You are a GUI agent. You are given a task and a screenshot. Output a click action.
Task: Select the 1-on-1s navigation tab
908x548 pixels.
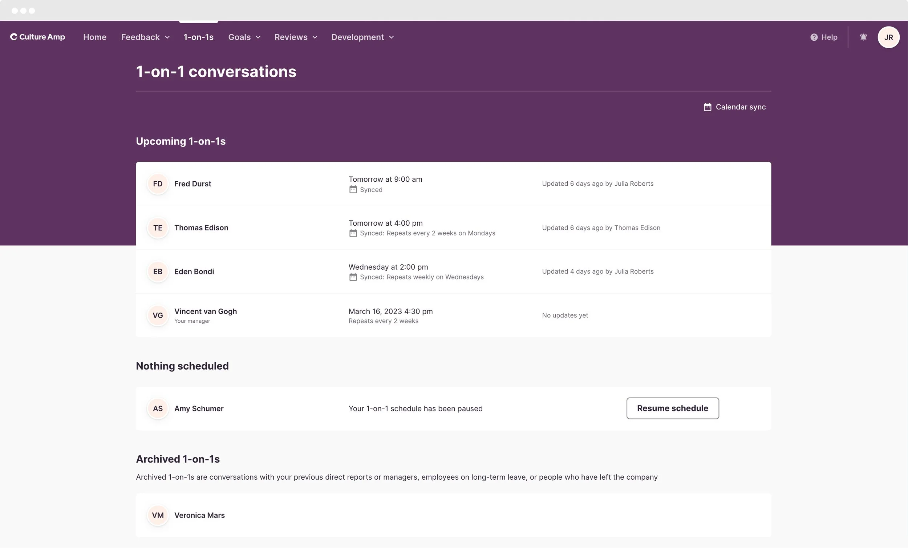tap(199, 37)
